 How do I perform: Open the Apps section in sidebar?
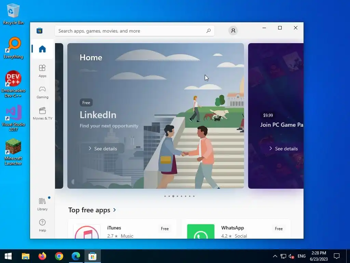point(42,71)
